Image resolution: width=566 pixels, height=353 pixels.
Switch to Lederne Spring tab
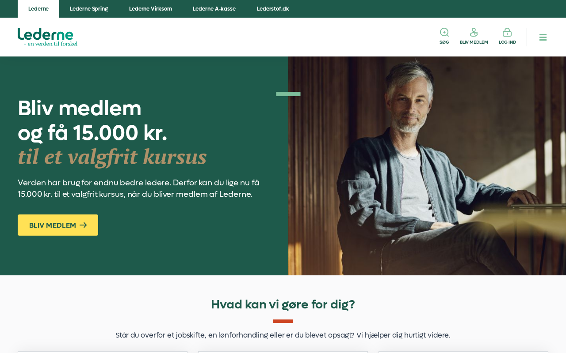[89, 9]
